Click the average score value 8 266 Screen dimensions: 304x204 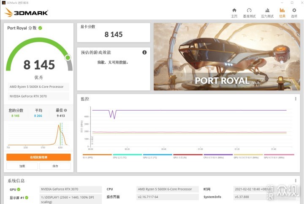38,116
